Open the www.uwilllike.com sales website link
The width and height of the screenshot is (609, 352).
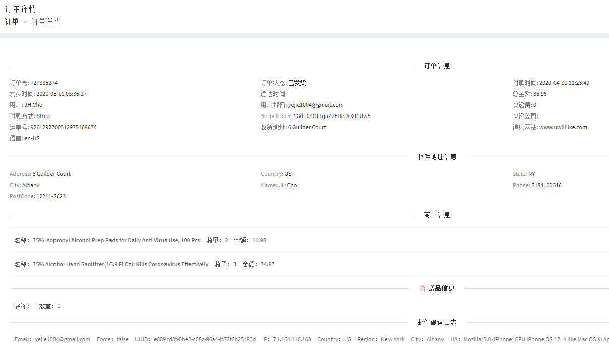click(563, 127)
